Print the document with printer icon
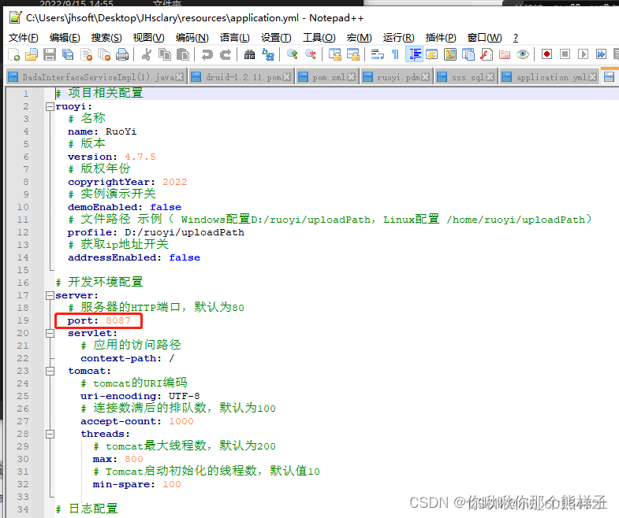This screenshot has width=619, height=518. [122, 54]
